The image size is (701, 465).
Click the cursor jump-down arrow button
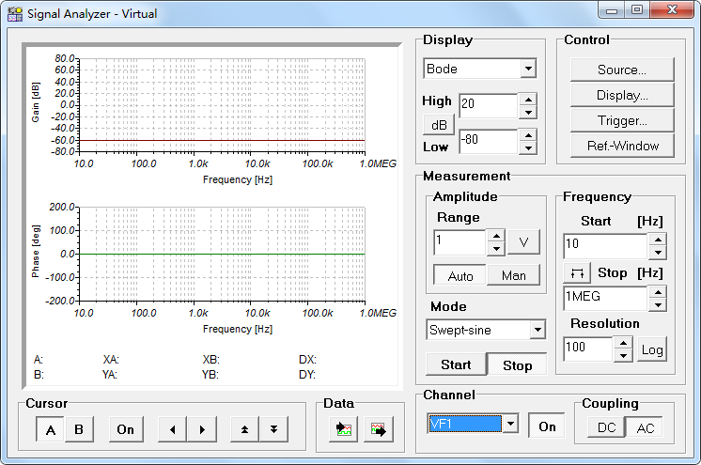pyautogui.click(x=273, y=429)
